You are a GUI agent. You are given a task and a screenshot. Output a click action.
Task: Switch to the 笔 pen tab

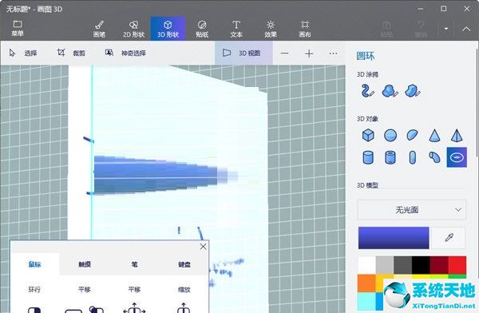(134, 264)
